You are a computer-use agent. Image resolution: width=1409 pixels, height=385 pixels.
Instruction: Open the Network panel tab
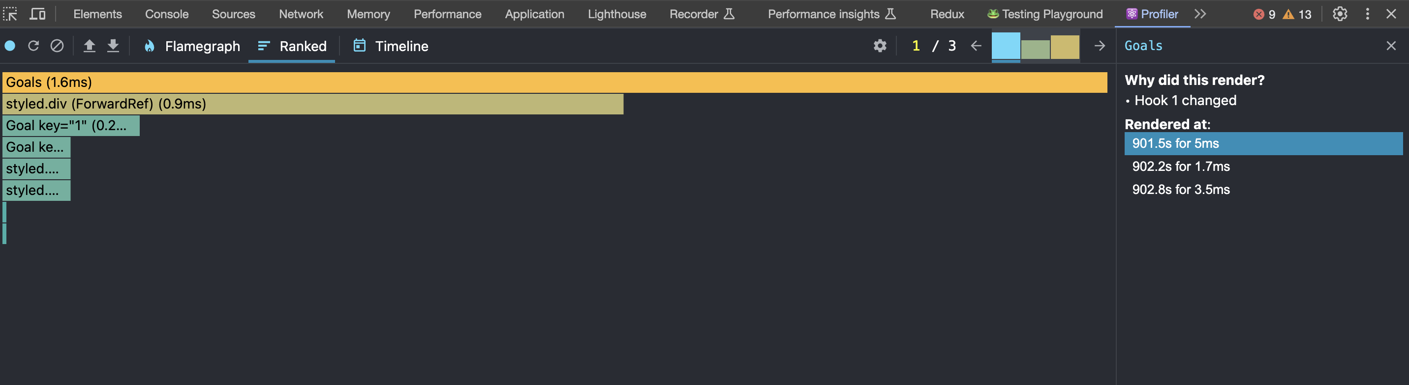coord(301,14)
